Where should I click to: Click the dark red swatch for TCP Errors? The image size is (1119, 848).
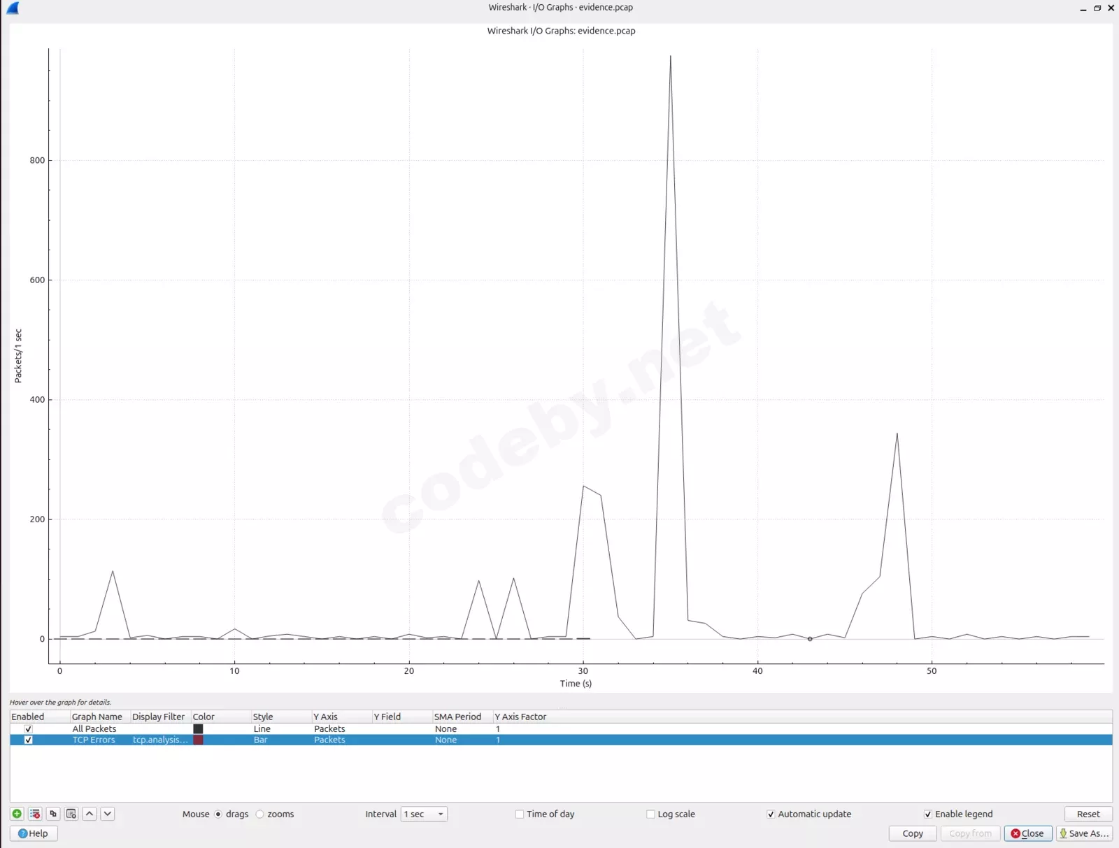tap(198, 740)
